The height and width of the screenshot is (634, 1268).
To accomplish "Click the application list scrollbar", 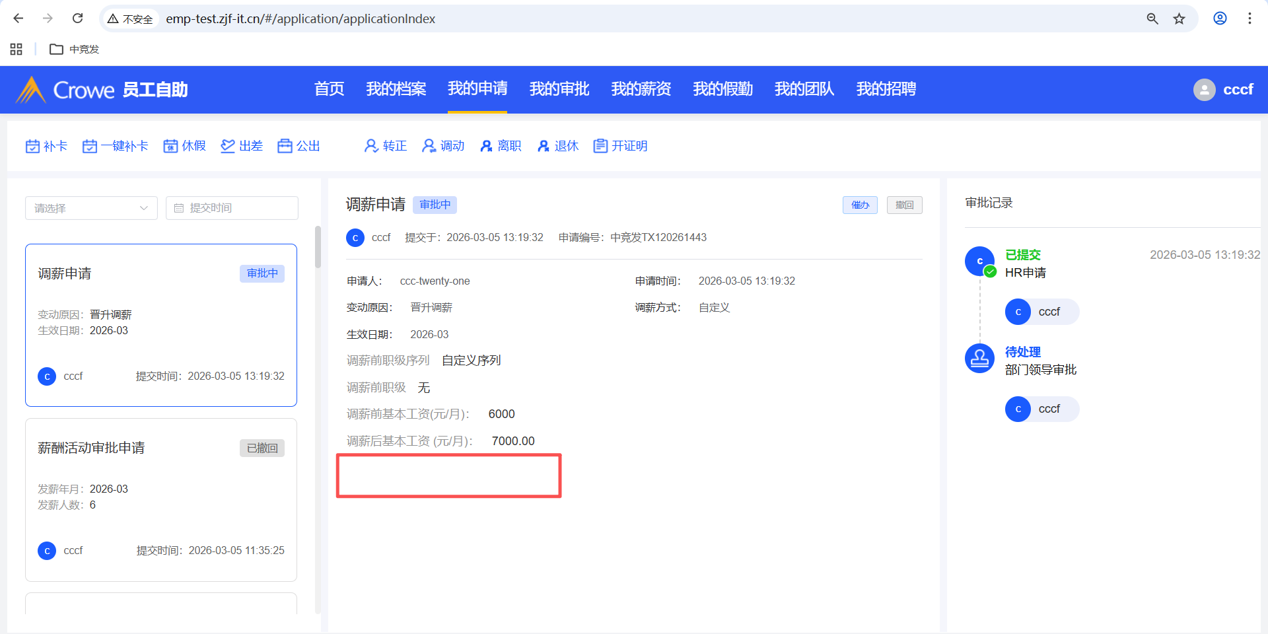I will (318, 248).
